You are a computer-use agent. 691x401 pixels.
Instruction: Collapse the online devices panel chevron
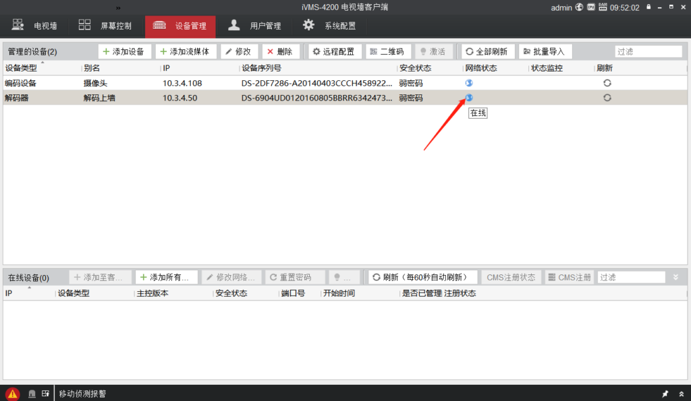(x=676, y=278)
